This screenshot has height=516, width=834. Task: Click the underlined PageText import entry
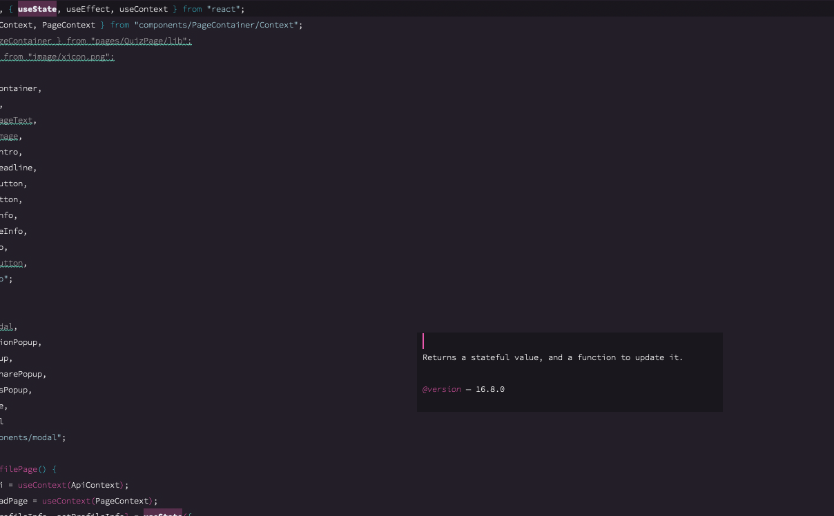tap(15, 120)
